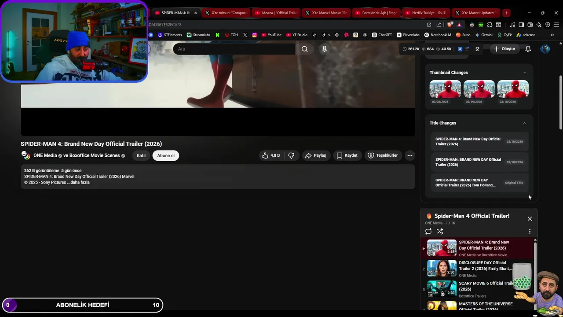Open browser extensions puzzle icon
563x317 pixels.
point(490,25)
